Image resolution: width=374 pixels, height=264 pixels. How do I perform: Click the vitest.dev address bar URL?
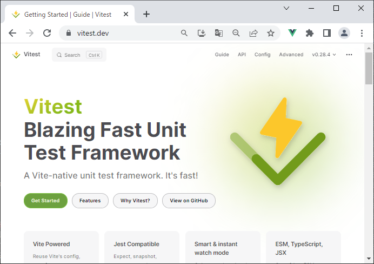pyautogui.click(x=93, y=33)
